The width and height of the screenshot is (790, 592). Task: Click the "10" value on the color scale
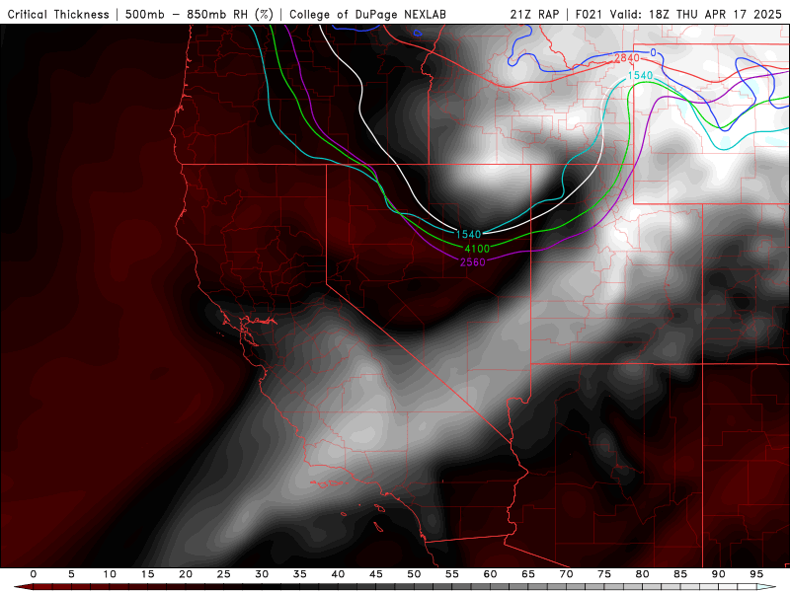point(110,574)
